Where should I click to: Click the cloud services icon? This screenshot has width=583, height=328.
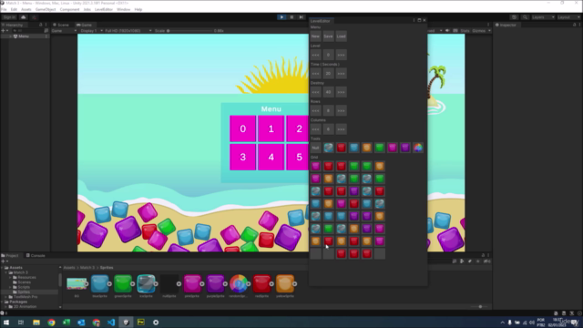click(x=23, y=17)
